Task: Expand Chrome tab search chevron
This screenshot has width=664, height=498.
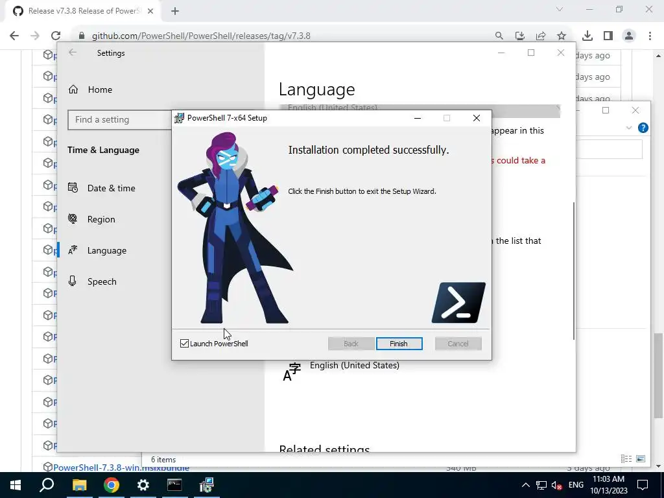Action: pos(560,9)
